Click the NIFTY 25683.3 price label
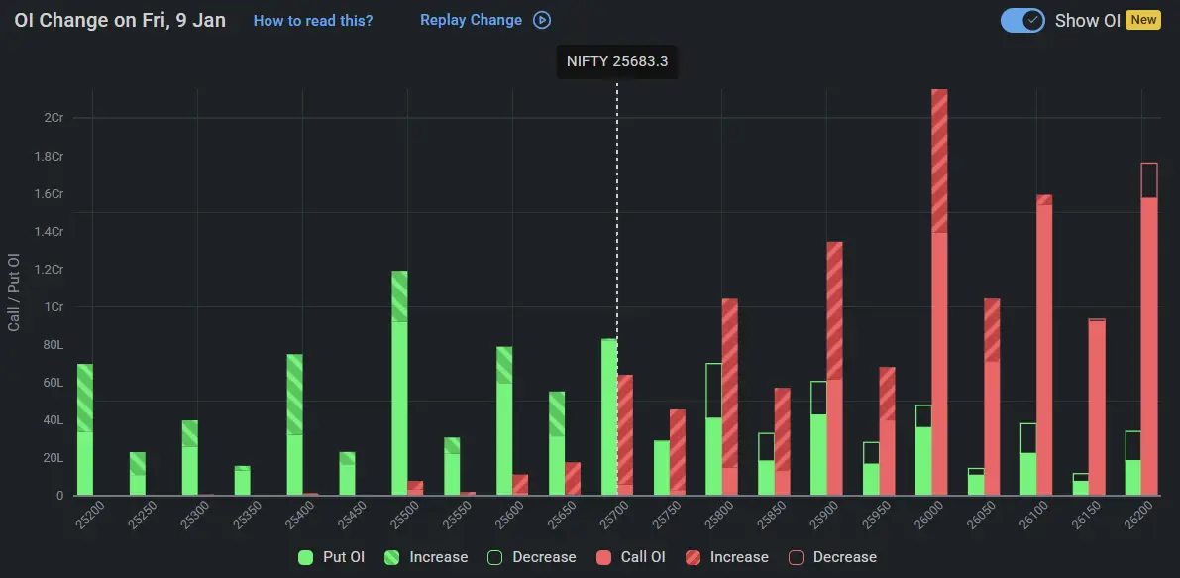Screen dimensions: 1180x578 click(x=617, y=61)
